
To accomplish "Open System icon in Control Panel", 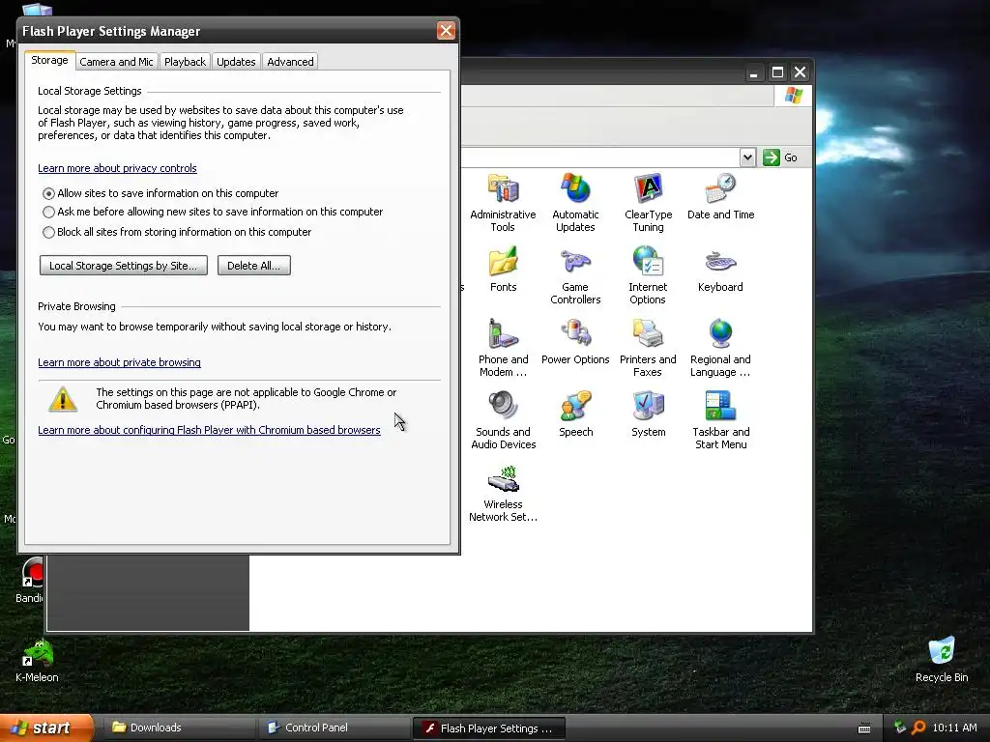I will (648, 414).
